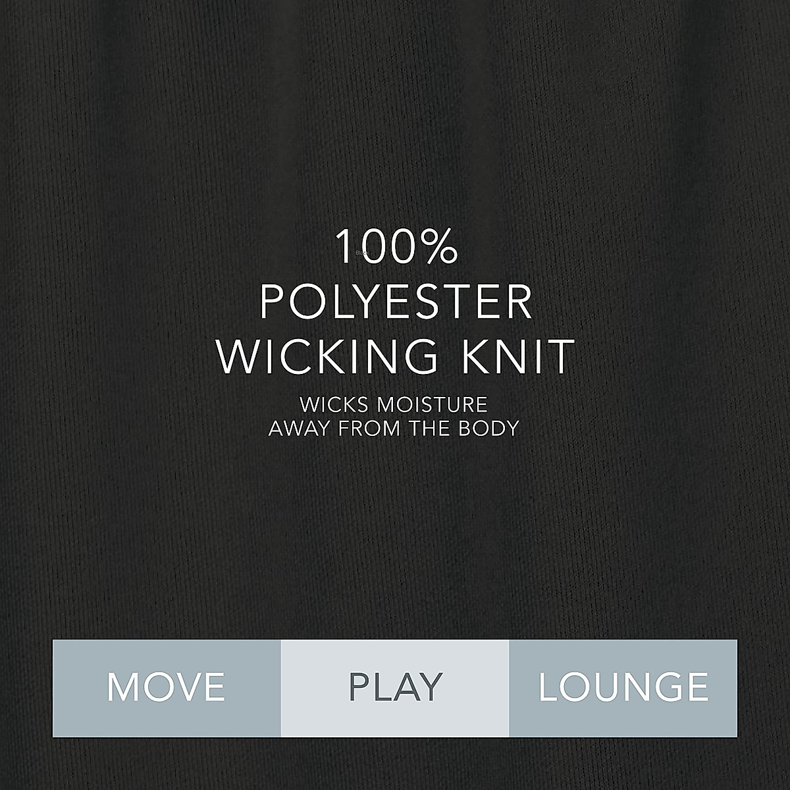Select the PLAY segment
The image size is (790, 790).
[395, 688]
